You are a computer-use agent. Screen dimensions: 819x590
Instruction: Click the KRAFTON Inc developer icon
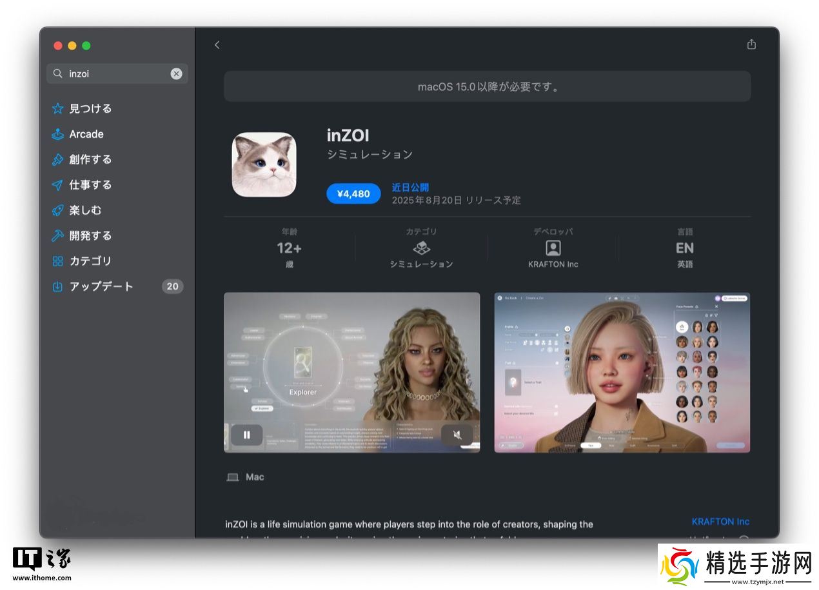(553, 248)
